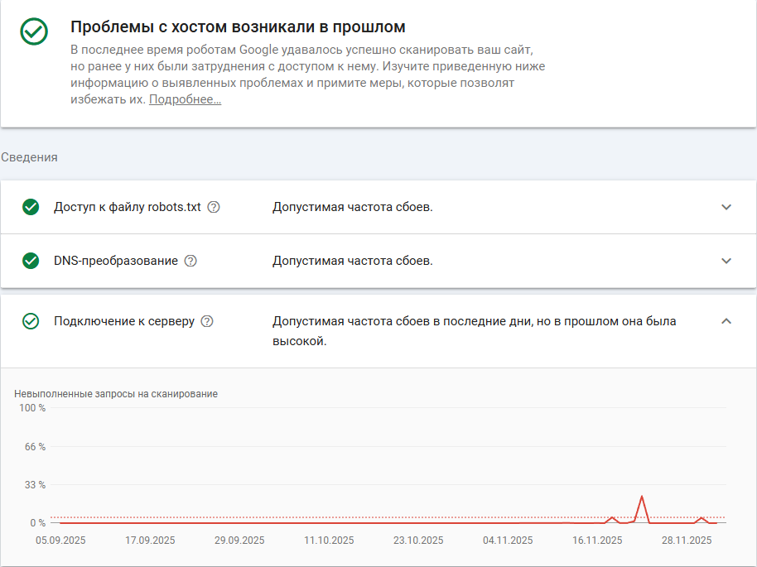The image size is (757, 567).
Task: Click the 66 % axis label
Action: pos(36,447)
